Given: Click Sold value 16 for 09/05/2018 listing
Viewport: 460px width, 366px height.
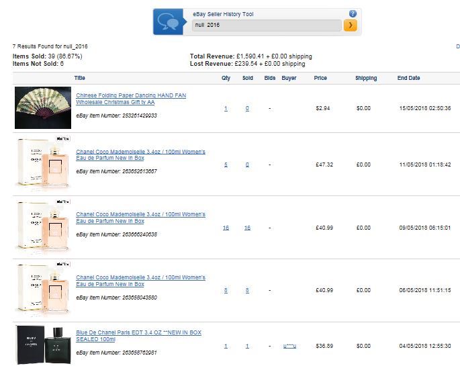Looking at the screenshot, I should pos(247,228).
